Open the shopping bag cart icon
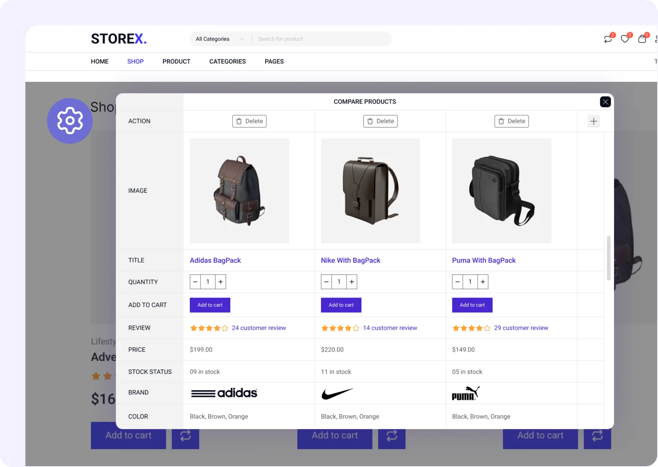658x467 pixels. point(642,39)
